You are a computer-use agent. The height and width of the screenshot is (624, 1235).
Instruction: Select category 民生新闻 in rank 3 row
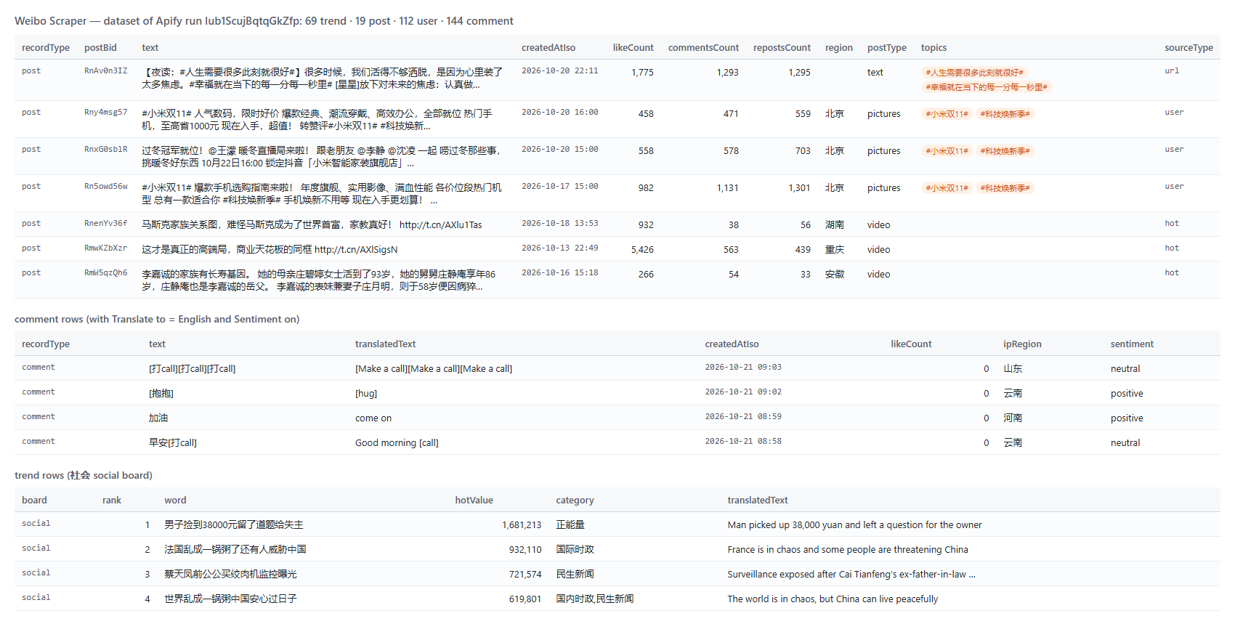pyautogui.click(x=575, y=575)
